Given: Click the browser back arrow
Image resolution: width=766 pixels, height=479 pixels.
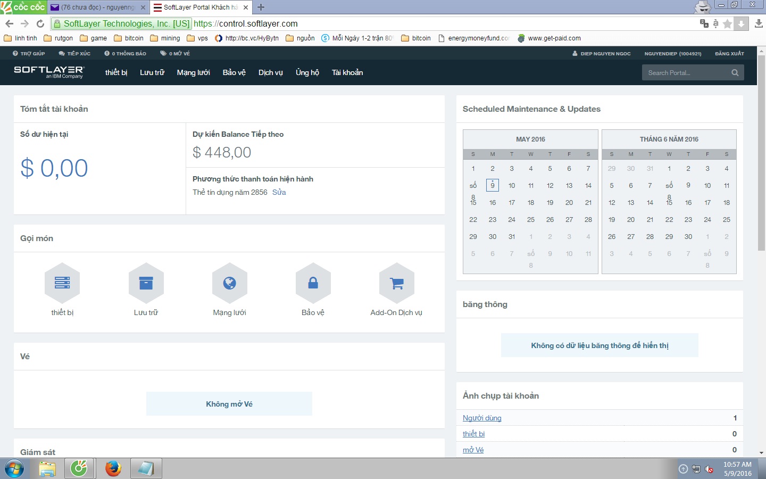Looking at the screenshot, I should [x=9, y=23].
